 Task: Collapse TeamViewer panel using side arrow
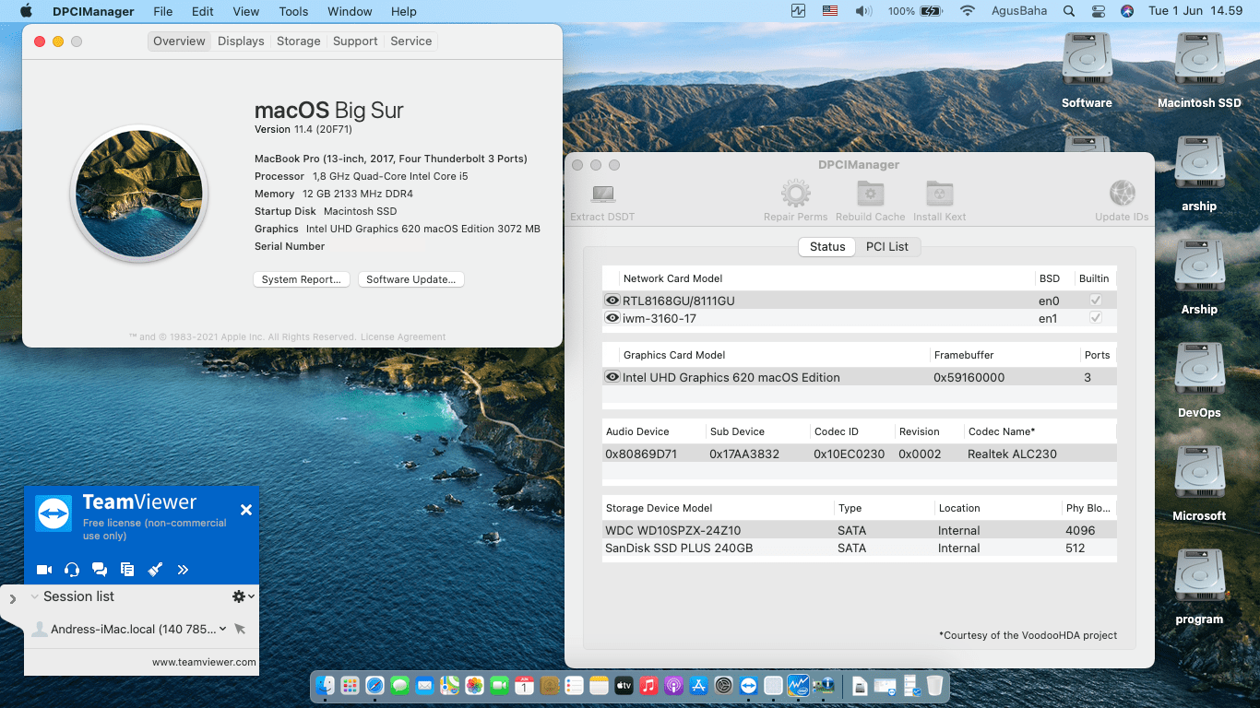pyautogui.click(x=12, y=600)
